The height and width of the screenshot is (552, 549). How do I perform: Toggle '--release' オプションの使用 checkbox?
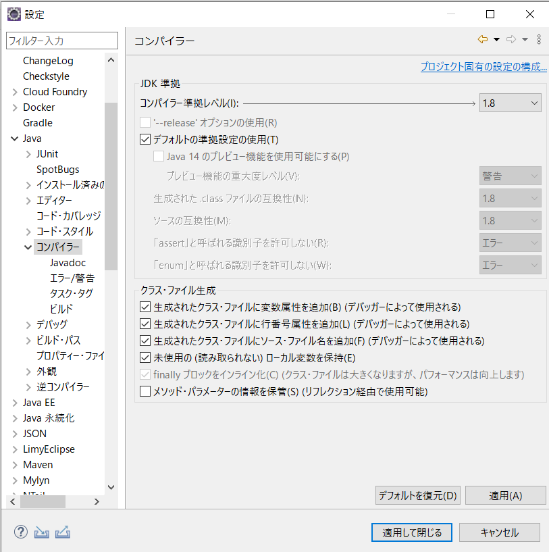[x=145, y=122]
